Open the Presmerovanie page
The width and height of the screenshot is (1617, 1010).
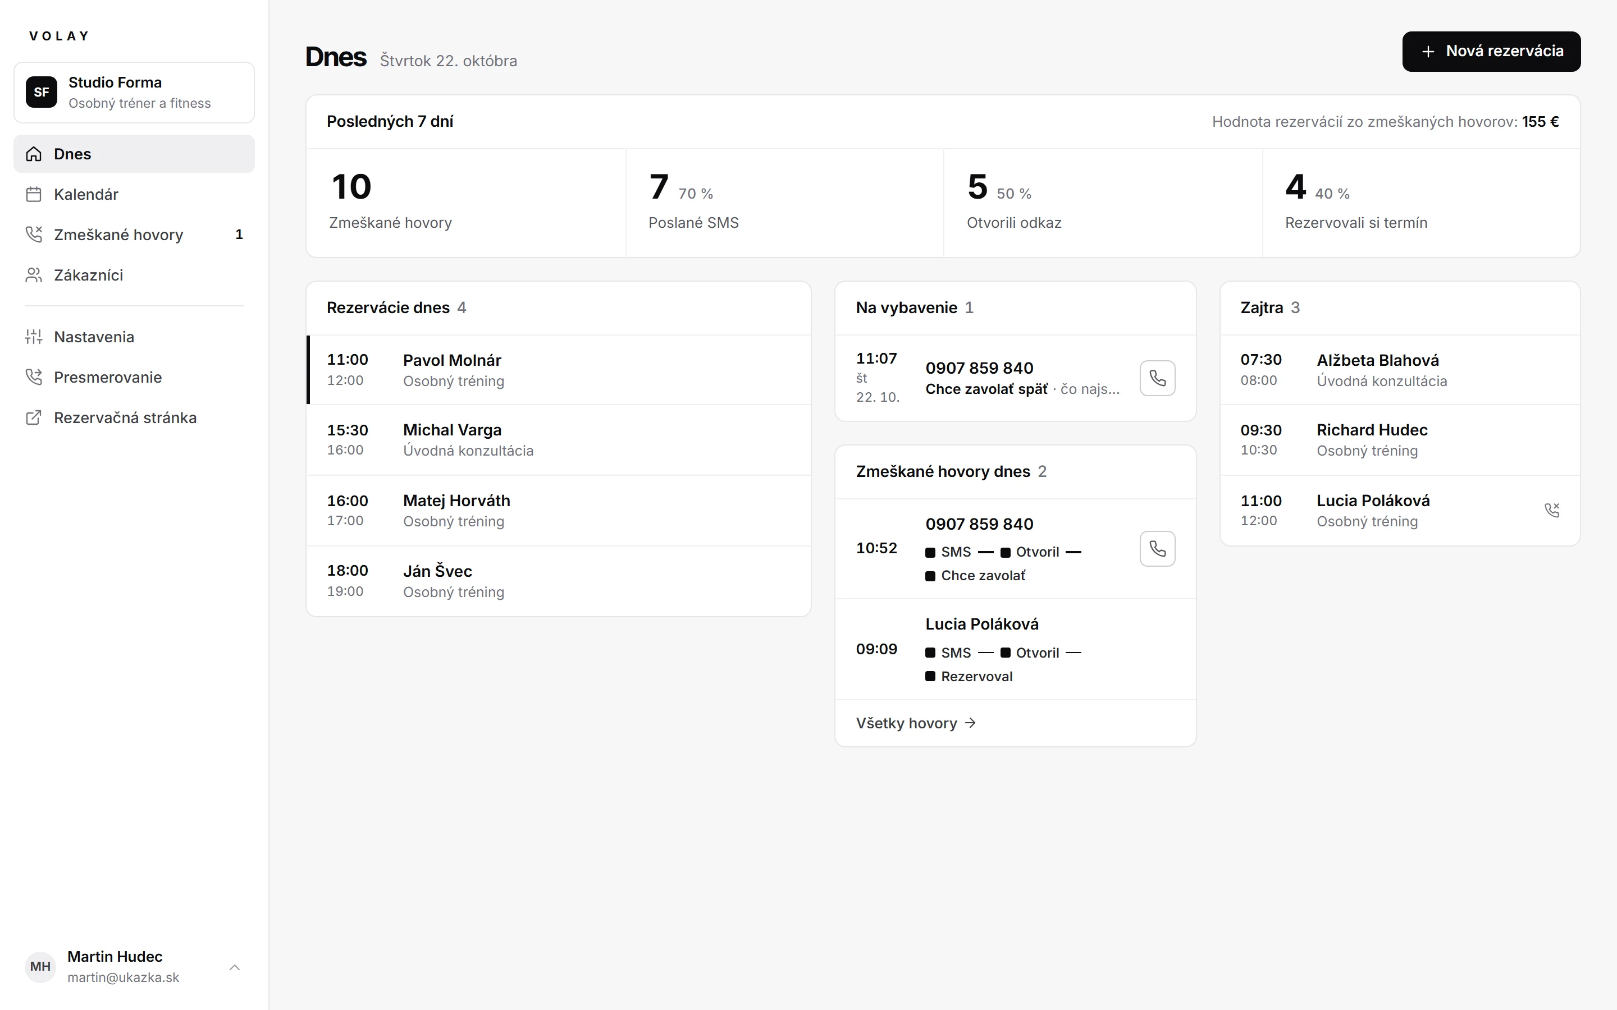134,378
